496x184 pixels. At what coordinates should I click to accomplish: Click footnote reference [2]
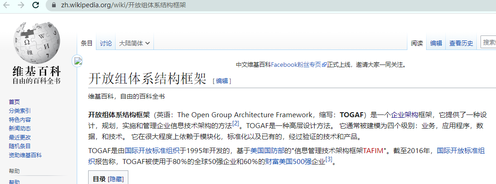236,123
